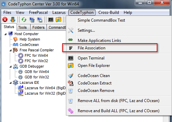Open the View menu
Image resolution: width=172 pixels, height=122 pixels.
(20, 13)
